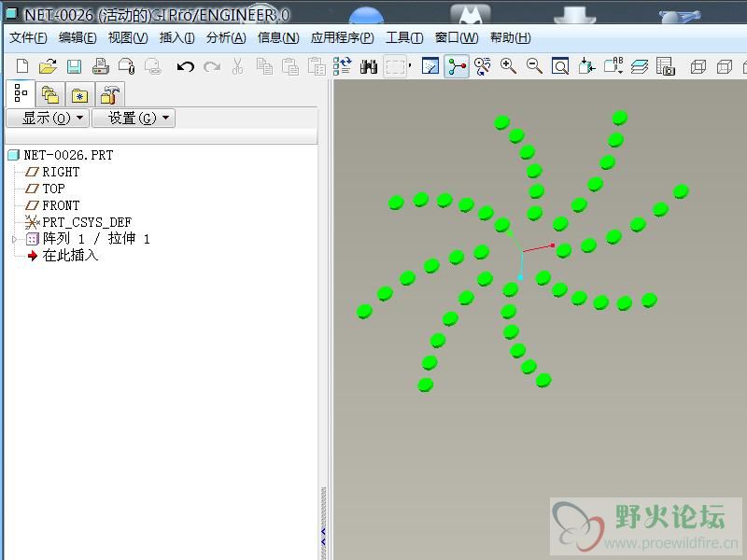The height and width of the screenshot is (560, 747).
Task: Open the Saved View list icon
Action: tap(613, 66)
